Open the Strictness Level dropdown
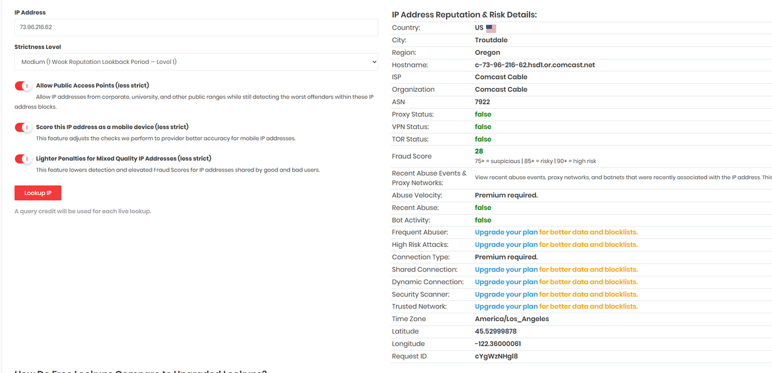The width and height of the screenshot is (772, 373). point(196,62)
